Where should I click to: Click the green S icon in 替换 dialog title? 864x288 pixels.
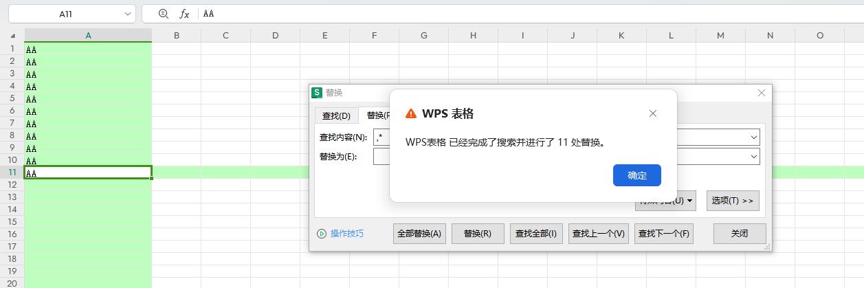click(x=317, y=93)
